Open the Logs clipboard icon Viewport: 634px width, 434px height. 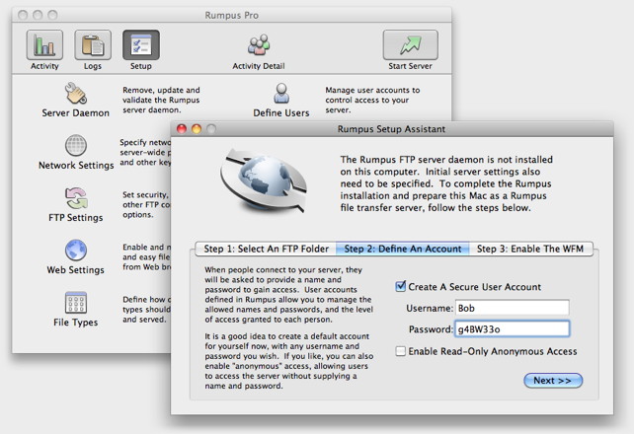click(x=93, y=44)
